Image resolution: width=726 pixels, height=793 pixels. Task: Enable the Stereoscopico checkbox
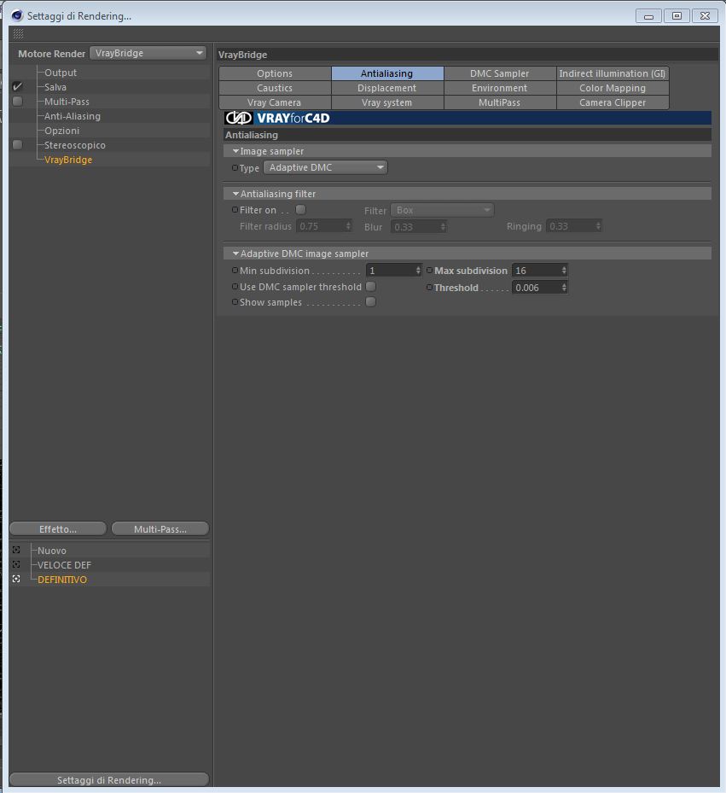pyautogui.click(x=17, y=144)
